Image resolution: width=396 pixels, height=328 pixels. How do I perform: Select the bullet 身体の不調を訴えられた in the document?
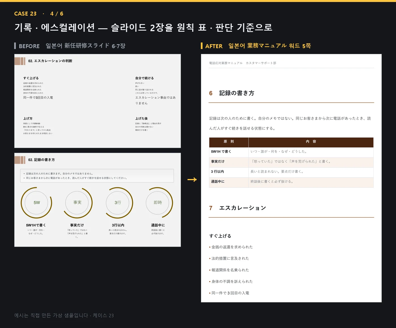(x=231, y=282)
